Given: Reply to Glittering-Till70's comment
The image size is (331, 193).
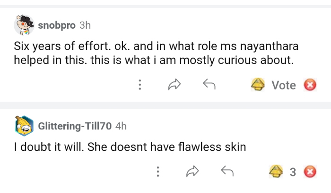Looking at the screenshot, I should [227, 172].
